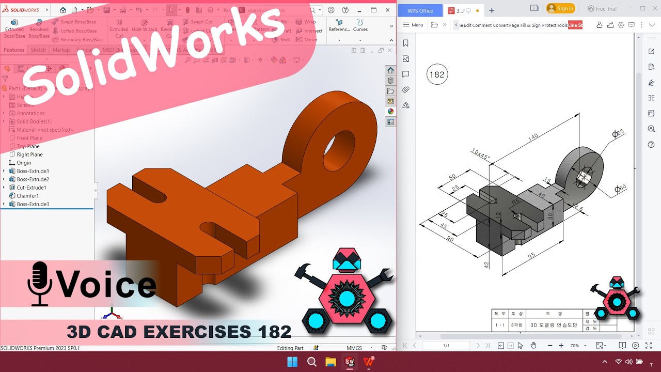Click SolidWorks Home icon
The height and width of the screenshot is (372, 661).
tap(63, 10)
